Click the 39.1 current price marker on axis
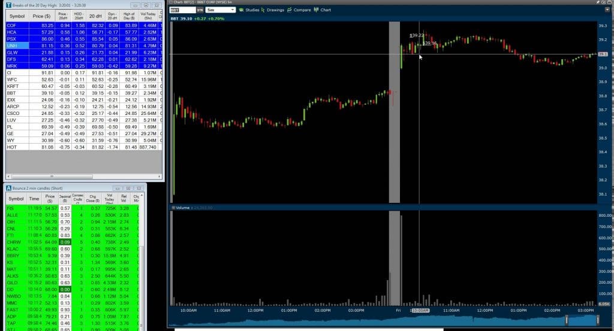This screenshot has width=614, height=331. click(603, 54)
